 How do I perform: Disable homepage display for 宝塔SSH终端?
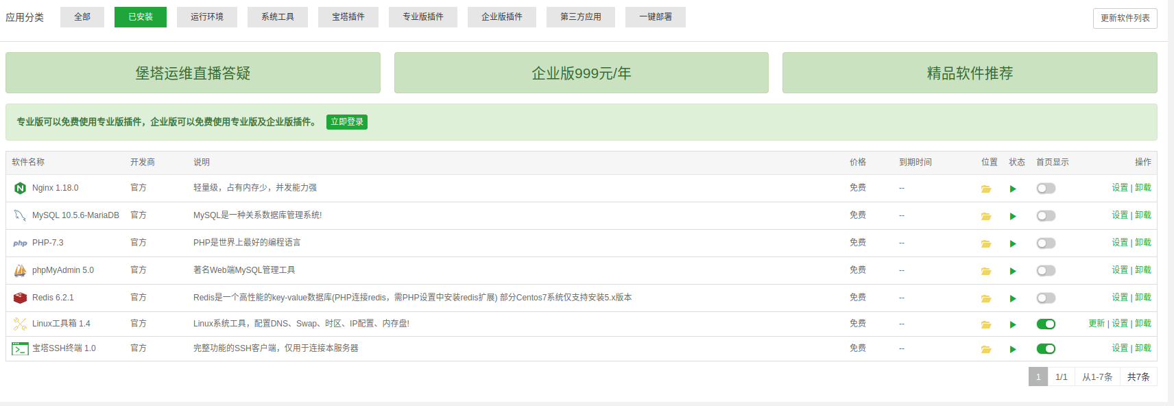(1046, 348)
